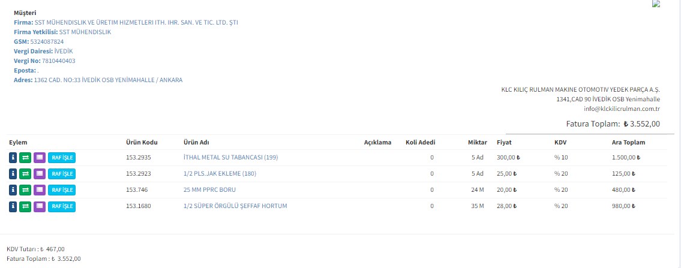Click info icon for İTHAL METAL SU TABANCASI row
Image resolution: width=681 pixels, height=268 pixels.
13,158
